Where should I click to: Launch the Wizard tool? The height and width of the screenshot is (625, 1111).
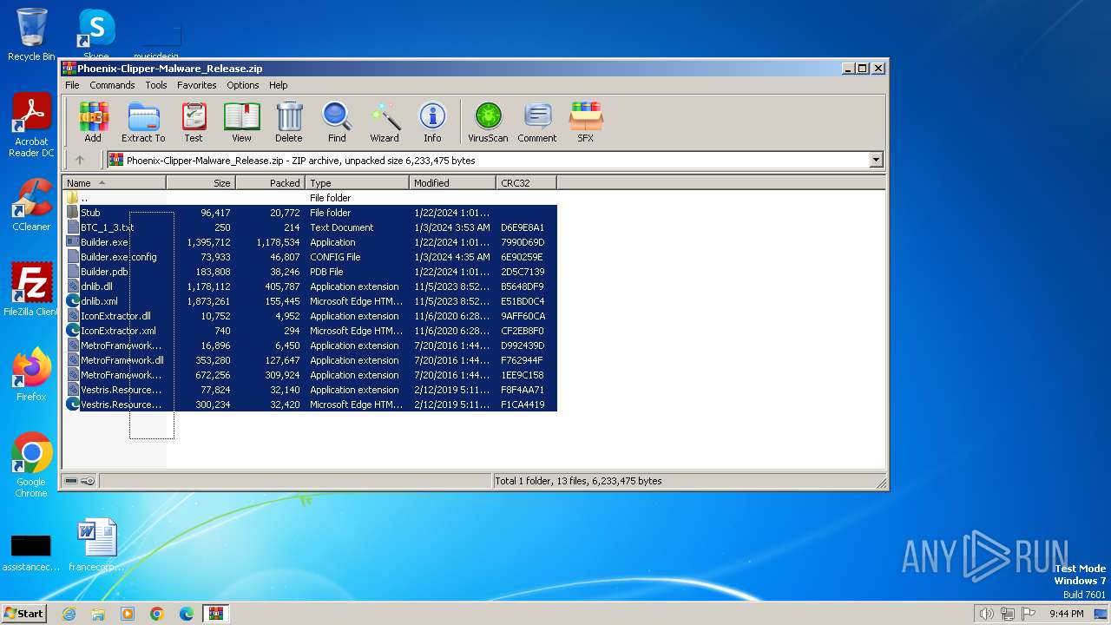click(385, 122)
